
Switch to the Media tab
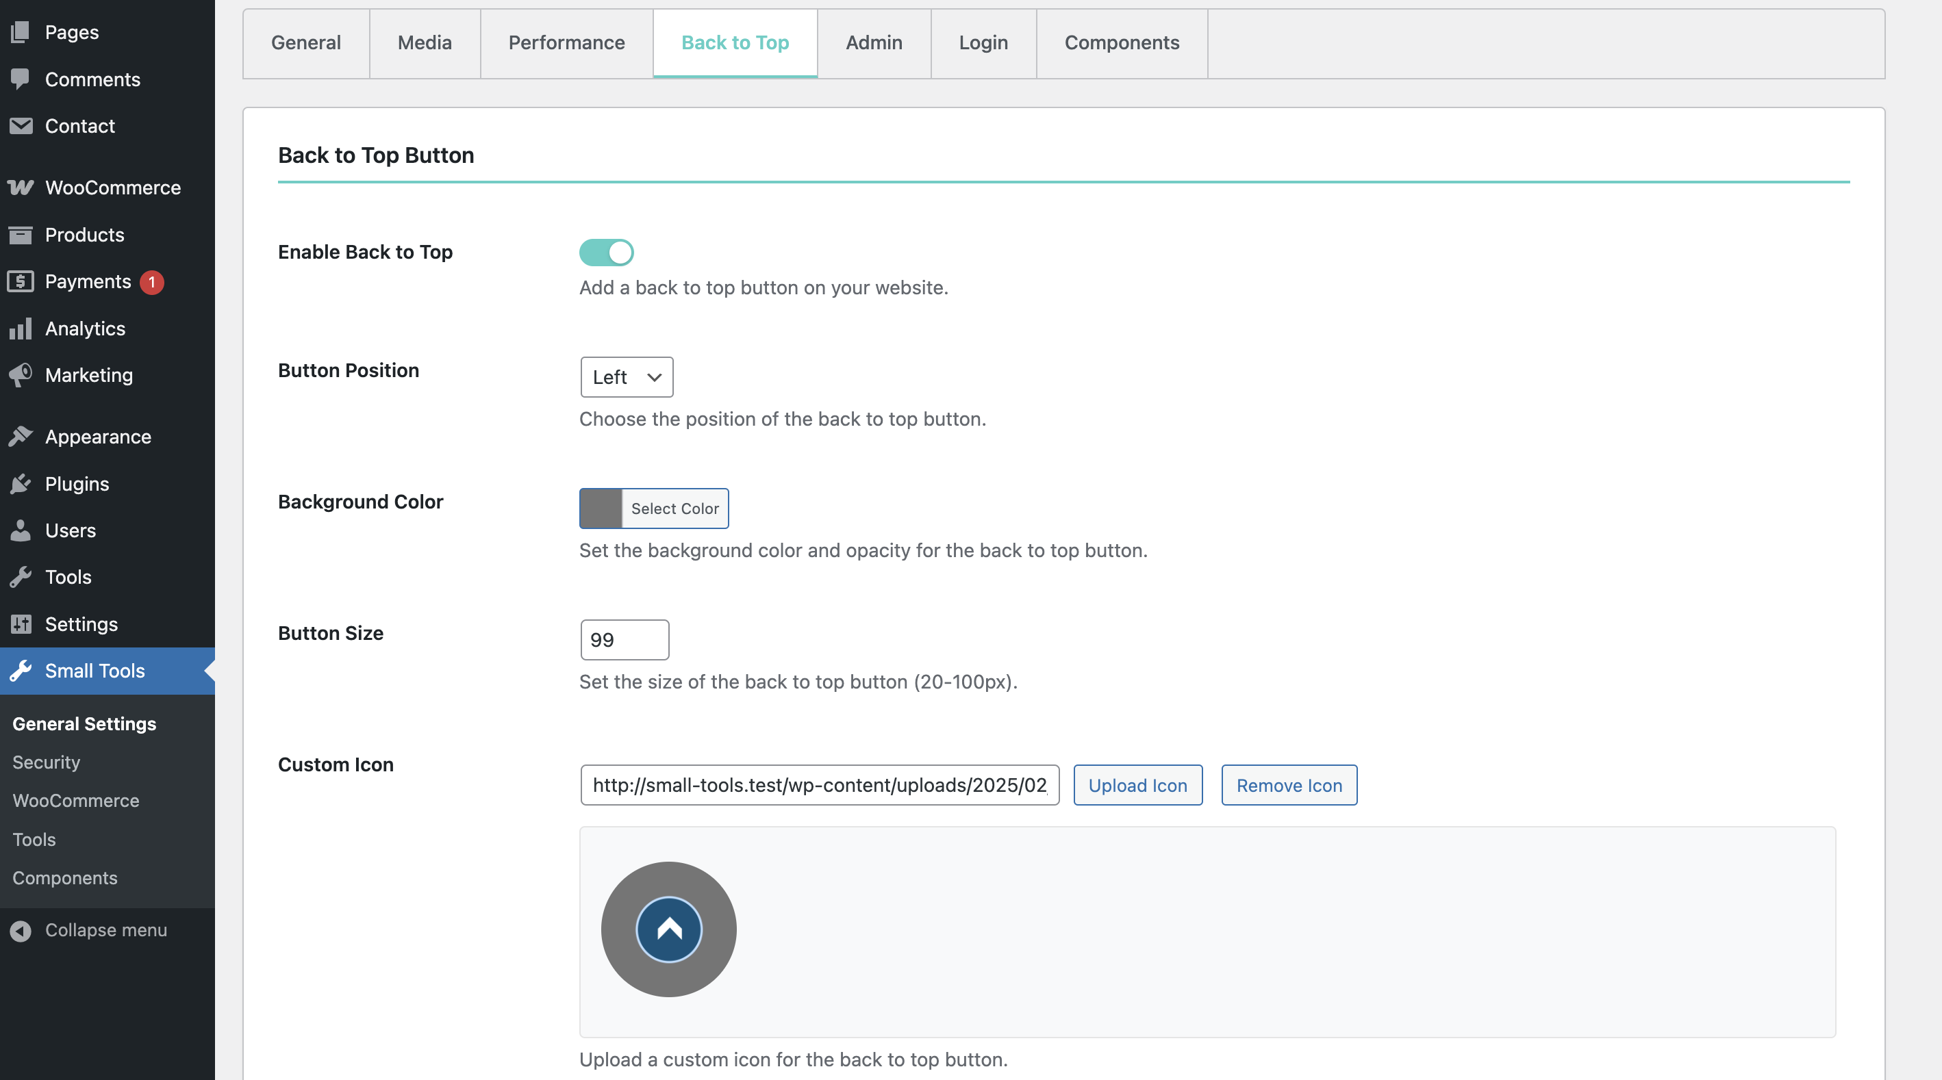pyautogui.click(x=425, y=43)
